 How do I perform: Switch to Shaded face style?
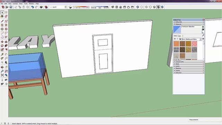[x=154, y=7]
